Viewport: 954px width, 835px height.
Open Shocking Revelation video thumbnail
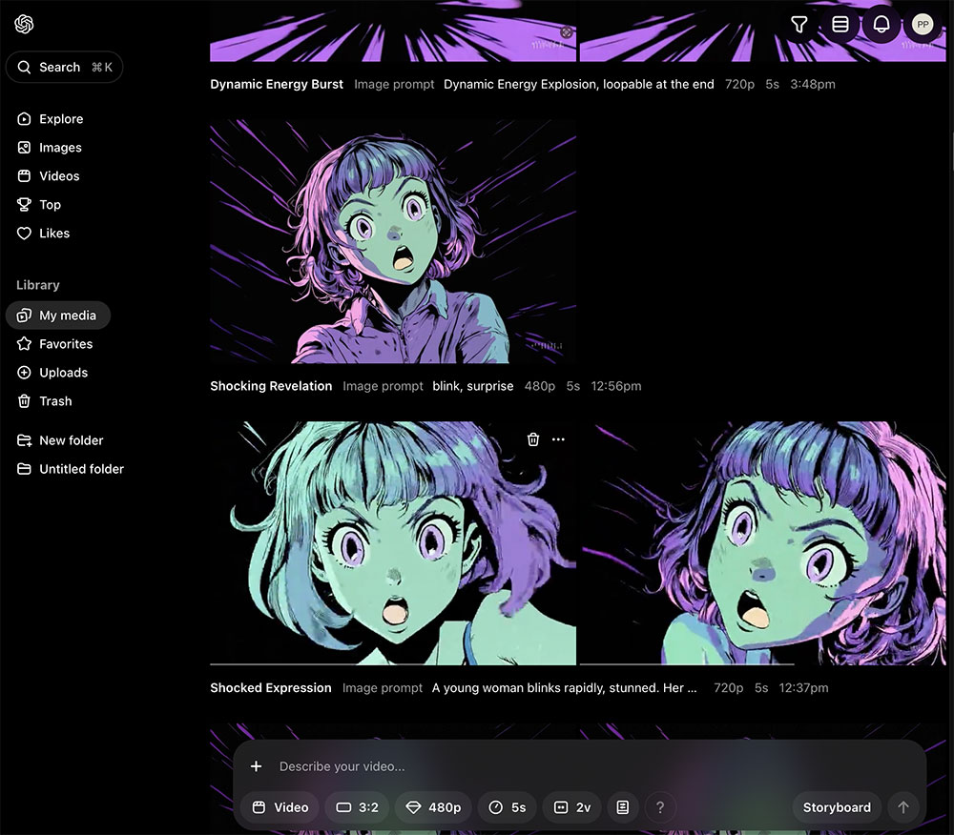393,241
